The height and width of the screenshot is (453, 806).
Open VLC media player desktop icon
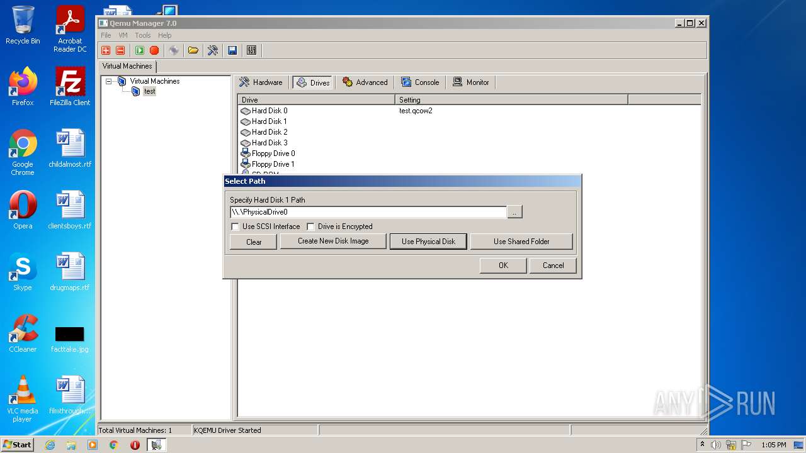coord(23,399)
